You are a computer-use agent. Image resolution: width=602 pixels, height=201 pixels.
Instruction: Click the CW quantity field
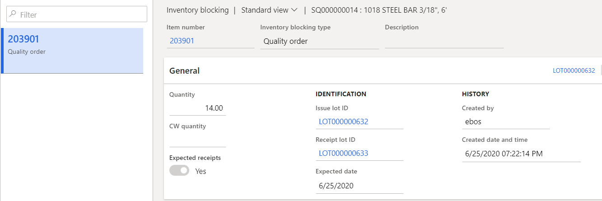pyautogui.click(x=197, y=140)
